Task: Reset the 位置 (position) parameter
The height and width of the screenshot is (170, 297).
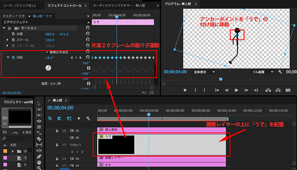Action: click(88, 34)
